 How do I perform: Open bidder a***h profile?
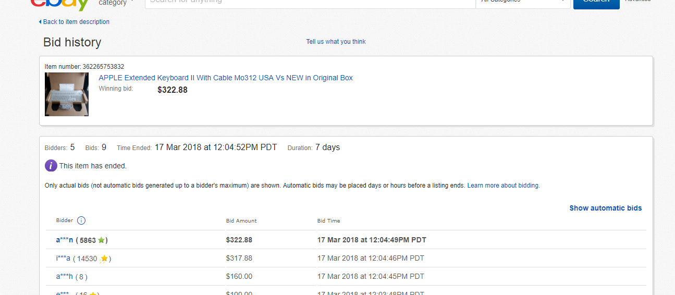65,277
